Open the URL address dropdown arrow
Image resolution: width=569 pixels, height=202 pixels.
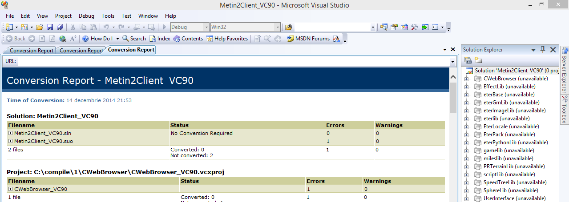pos(452,61)
